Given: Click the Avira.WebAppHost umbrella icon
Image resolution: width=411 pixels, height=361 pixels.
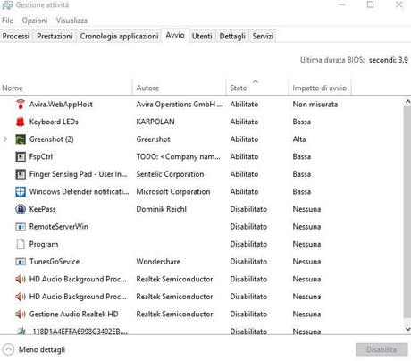Looking at the screenshot, I should pos(21,105).
